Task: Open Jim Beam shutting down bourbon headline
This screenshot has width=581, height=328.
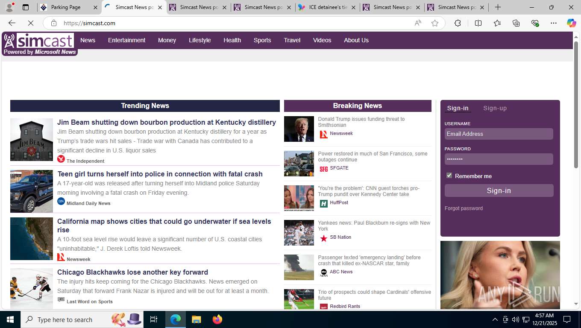Action: click(167, 122)
